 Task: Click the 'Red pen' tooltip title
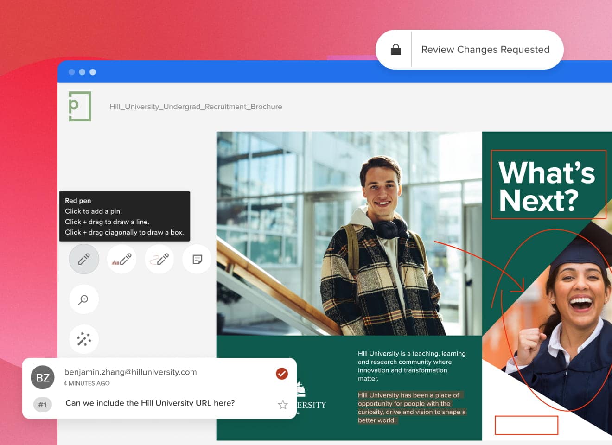78,201
